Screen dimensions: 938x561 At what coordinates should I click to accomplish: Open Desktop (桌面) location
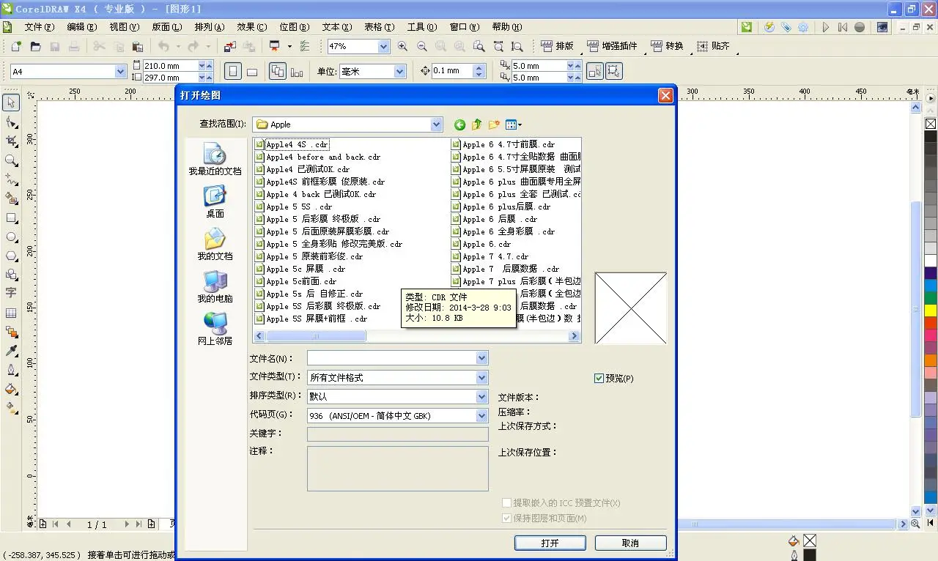click(215, 201)
